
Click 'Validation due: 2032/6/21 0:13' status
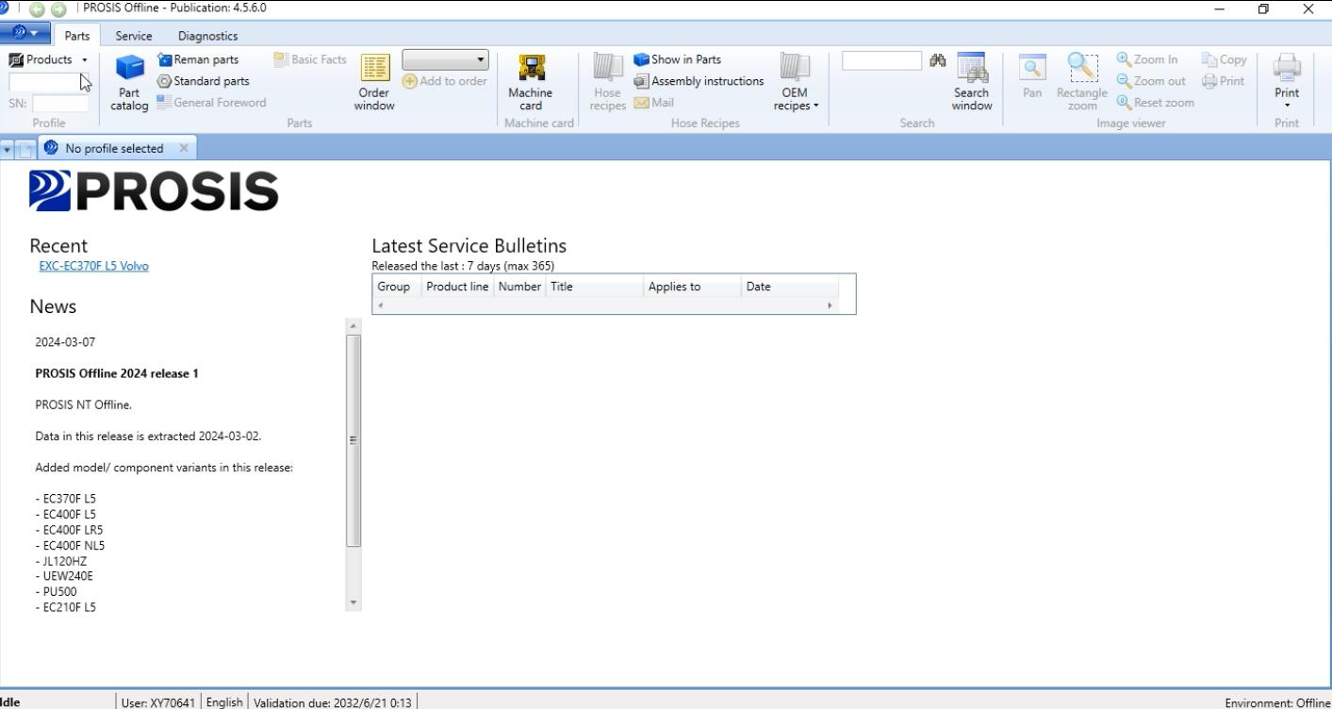[x=333, y=702]
